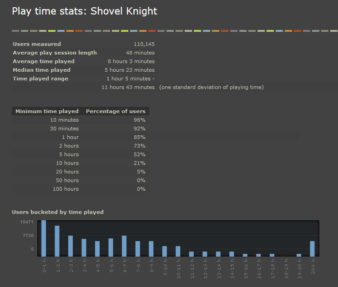Image resolution: width=338 pixels, height=287 pixels.
Task: Select the "10 minutes" table row
Action: pyautogui.click(x=80, y=120)
